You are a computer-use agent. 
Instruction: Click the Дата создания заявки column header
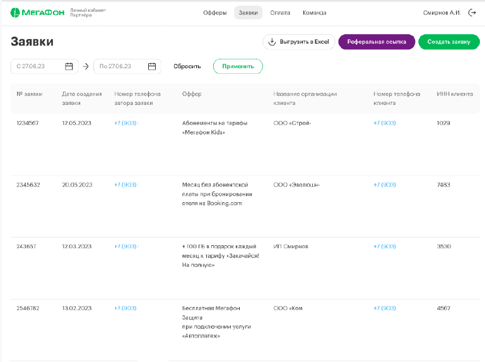82,98
